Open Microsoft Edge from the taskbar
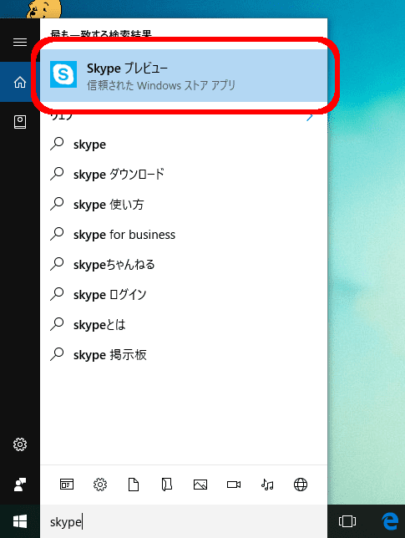 click(x=390, y=521)
